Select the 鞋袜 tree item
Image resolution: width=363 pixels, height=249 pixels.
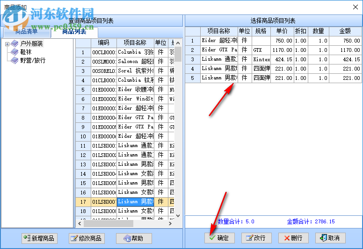click(26, 52)
